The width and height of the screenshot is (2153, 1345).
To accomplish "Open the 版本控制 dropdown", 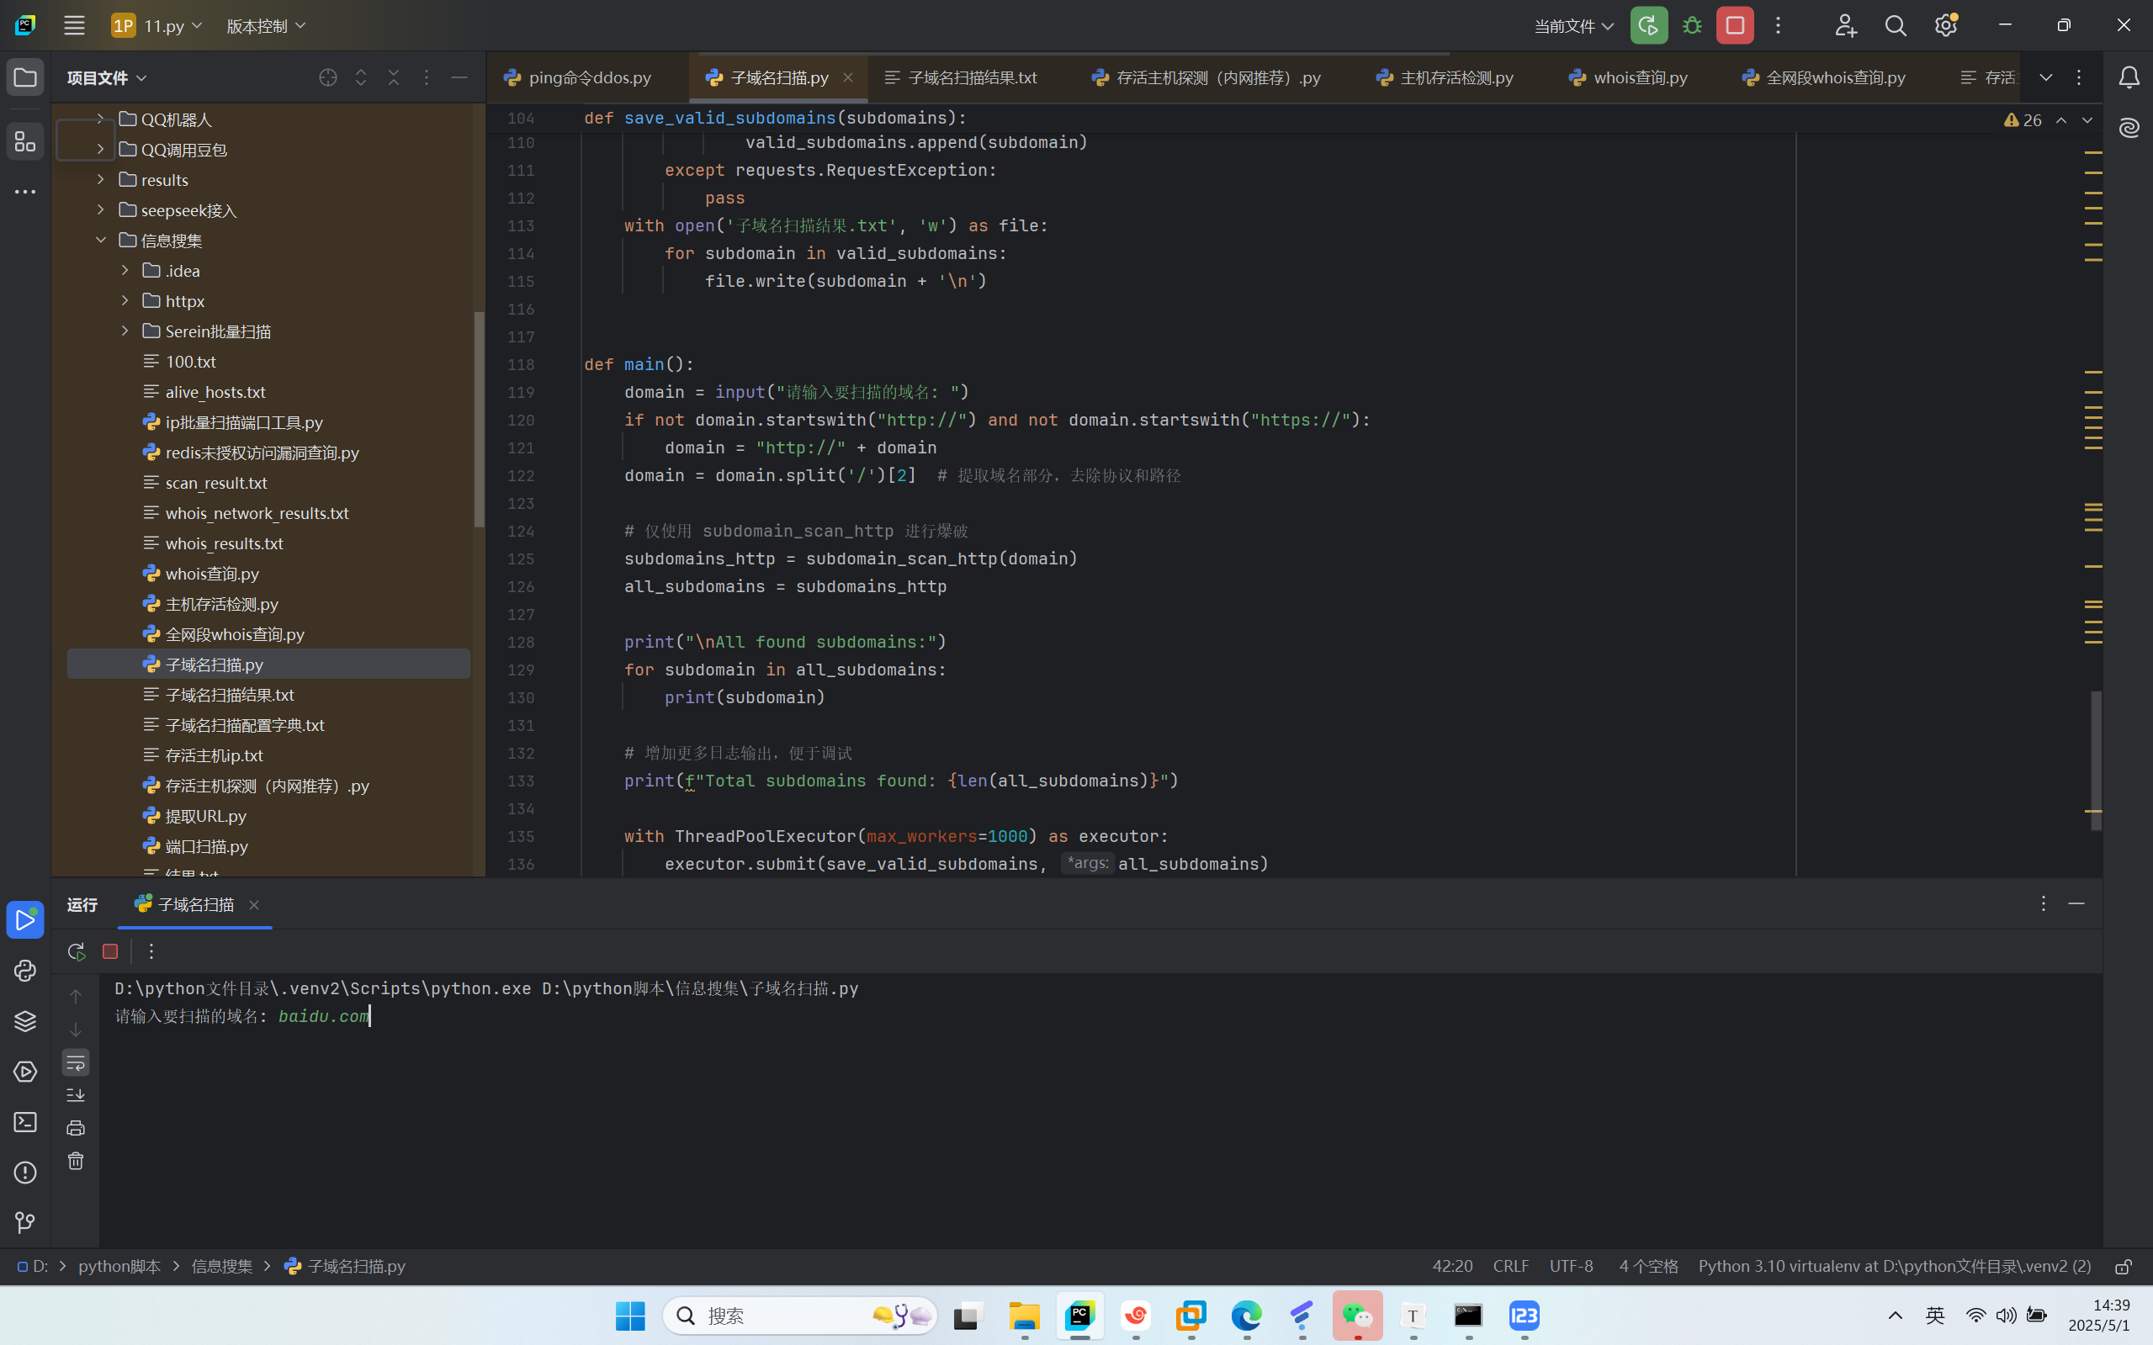I will point(265,26).
